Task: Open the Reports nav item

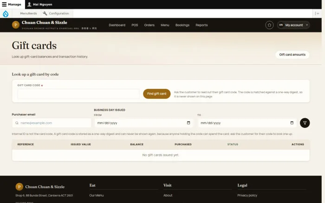Action: tap(201, 25)
